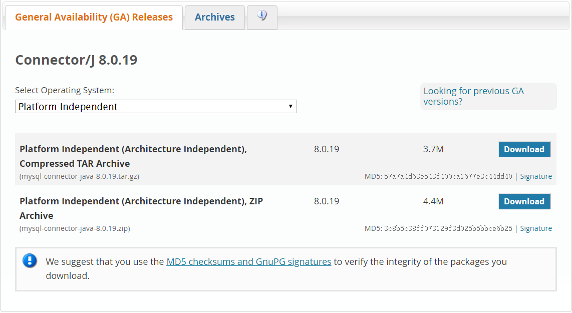This screenshot has height=313, width=572.
Task: Click the 'Select Operating System:' label
Action: point(65,90)
